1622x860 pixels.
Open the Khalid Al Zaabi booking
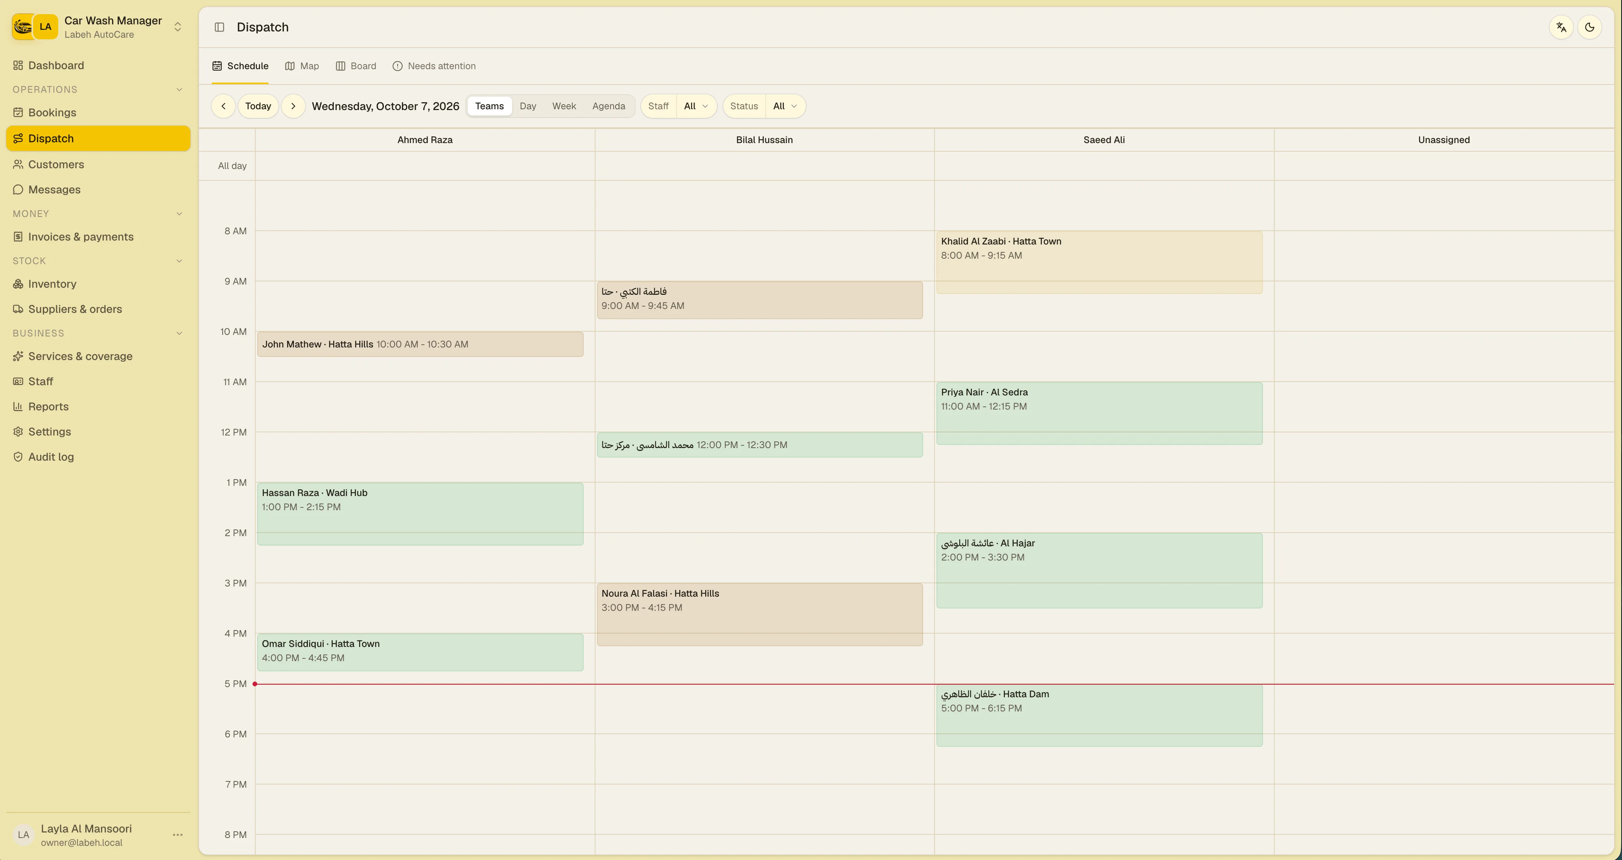click(1099, 262)
